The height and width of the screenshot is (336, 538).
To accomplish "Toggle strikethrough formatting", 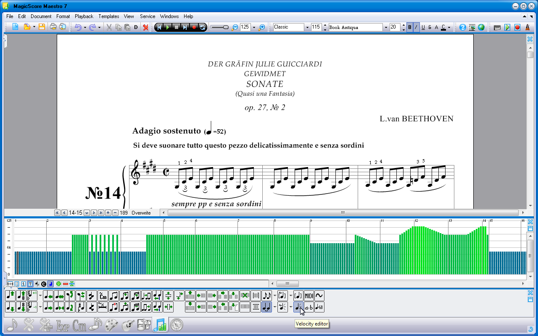I will tap(430, 27).
